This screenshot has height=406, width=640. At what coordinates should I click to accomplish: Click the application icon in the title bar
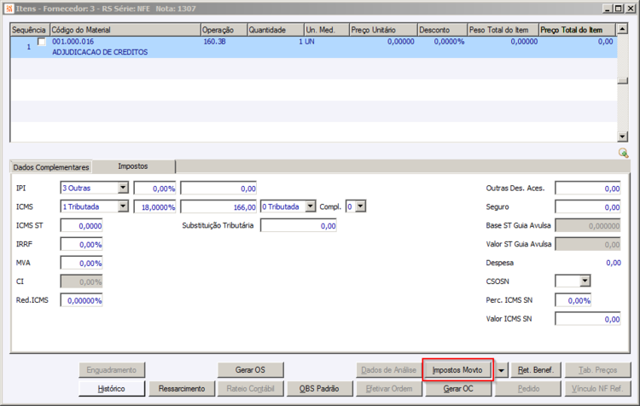tap(9, 9)
